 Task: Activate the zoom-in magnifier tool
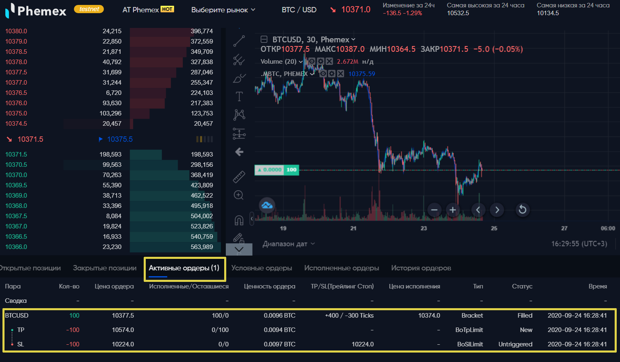pyautogui.click(x=239, y=195)
